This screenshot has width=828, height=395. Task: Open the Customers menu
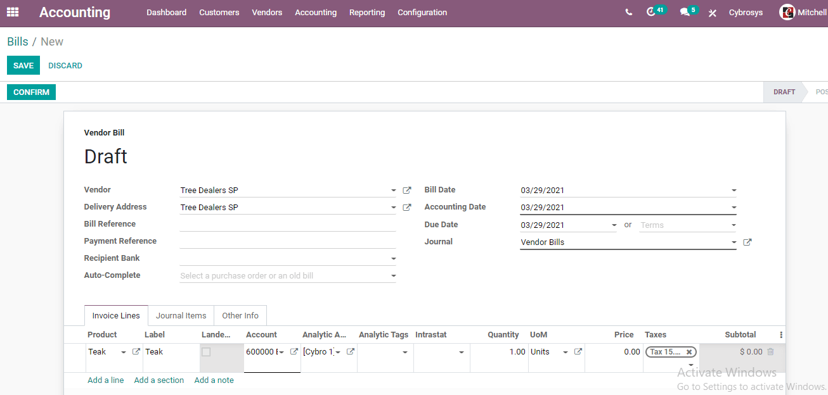coord(219,13)
